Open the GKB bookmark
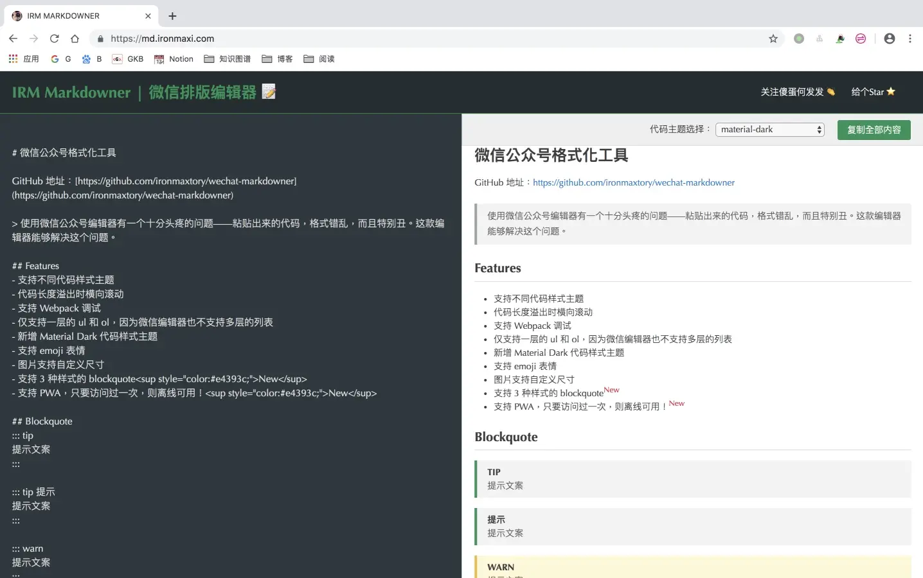This screenshot has width=923, height=578. click(x=128, y=58)
